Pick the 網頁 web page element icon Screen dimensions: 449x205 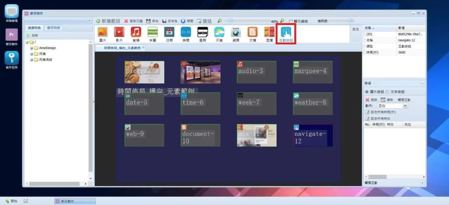click(x=236, y=34)
